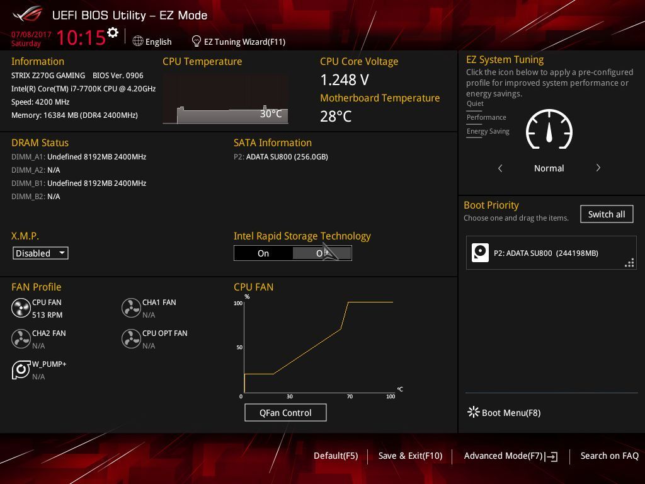The image size is (645, 484).
Task: Select P2: ADATA SU800 boot priority item
Action: (551, 253)
